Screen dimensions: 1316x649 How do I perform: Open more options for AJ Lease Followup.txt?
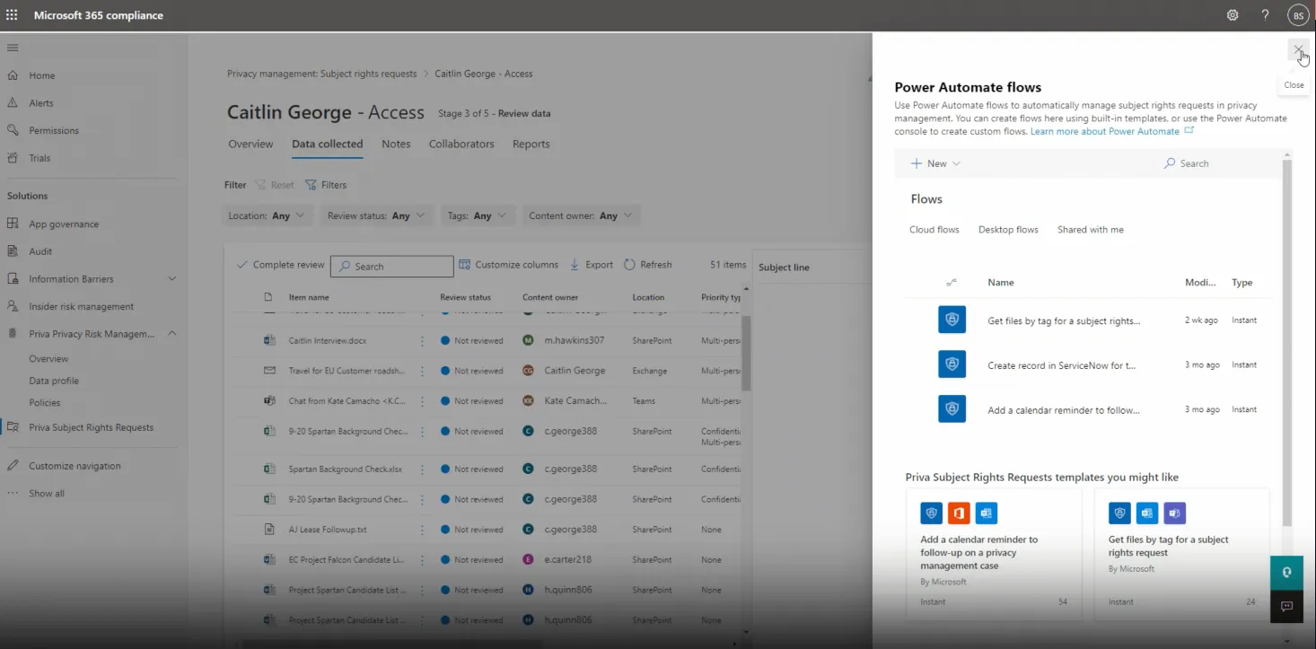point(422,530)
